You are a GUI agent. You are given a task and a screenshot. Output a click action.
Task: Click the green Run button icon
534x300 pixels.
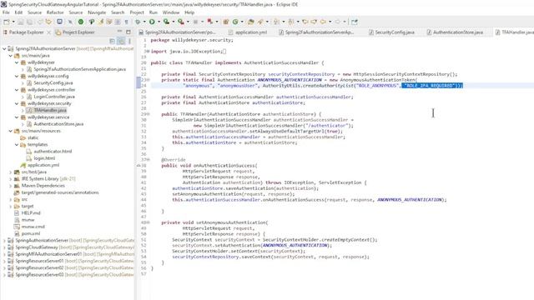click(152, 22)
